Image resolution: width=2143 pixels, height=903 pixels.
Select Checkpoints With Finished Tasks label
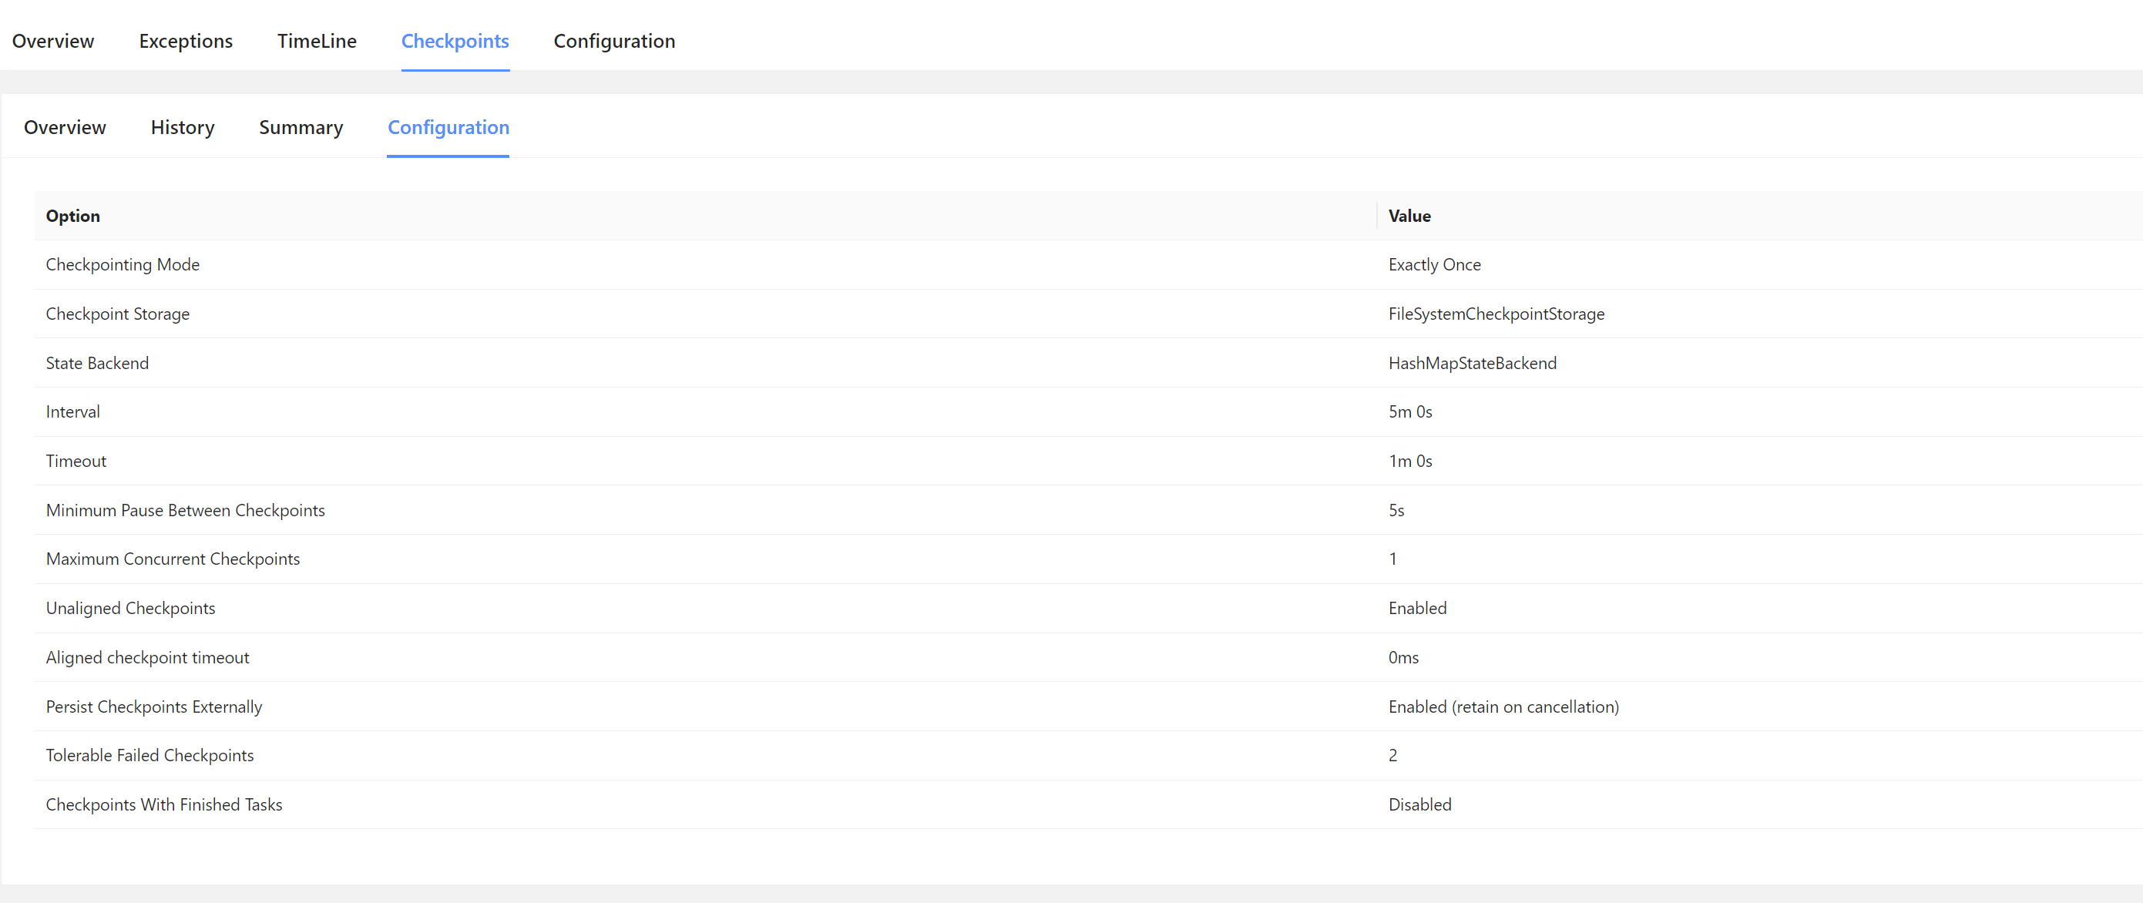164,805
